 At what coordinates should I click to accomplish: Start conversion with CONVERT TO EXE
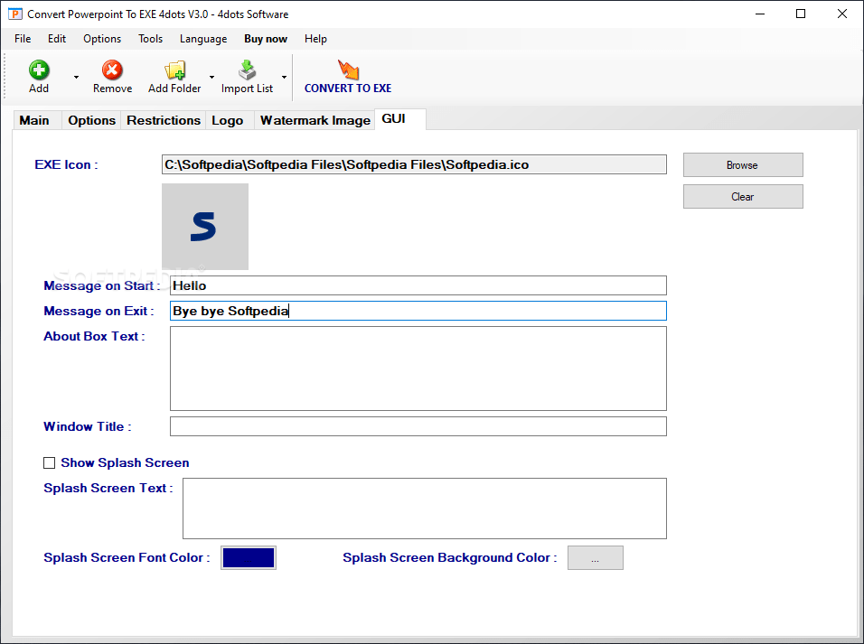coord(348,77)
